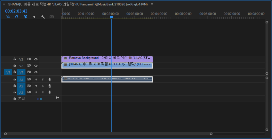Toggle lock on track A1
The width and height of the screenshot is (272, 139).
(x=15, y=79)
